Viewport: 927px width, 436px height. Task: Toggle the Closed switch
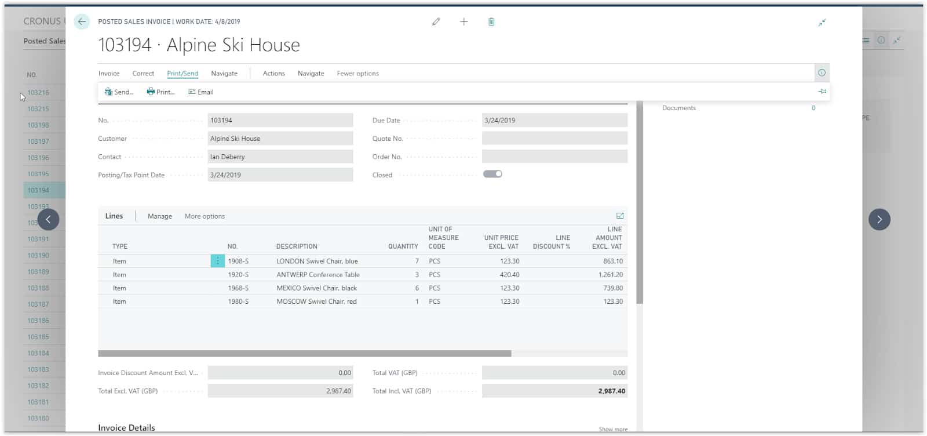(492, 174)
